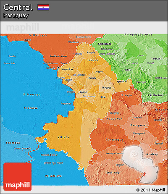168x194 pixels.
Task: Select the "Arroyos y Esteros" map label
Action: click(138, 34)
